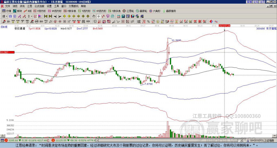Click horizontal scrollbar left arrow

tap(97, 140)
